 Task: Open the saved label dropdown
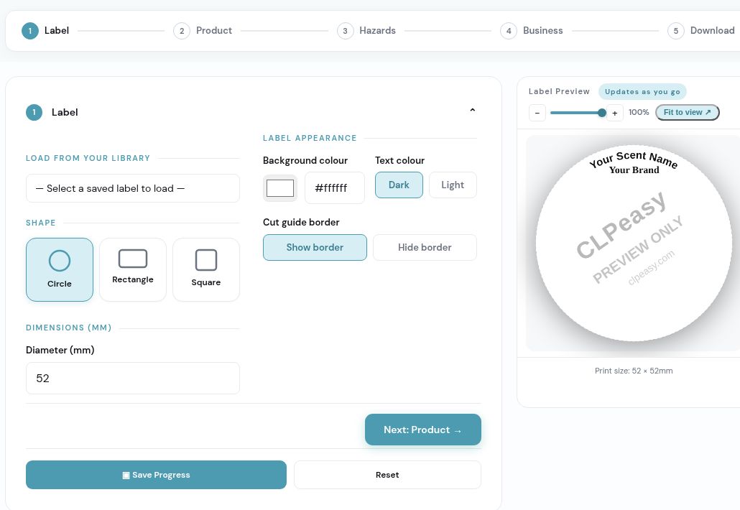click(x=133, y=188)
